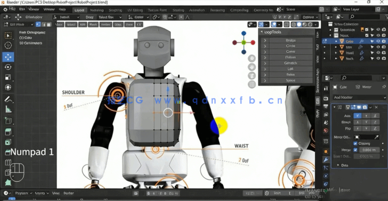The width and height of the screenshot is (388, 201).
Task: Open the Active Tool properties tab
Action: click(x=326, y=88)
